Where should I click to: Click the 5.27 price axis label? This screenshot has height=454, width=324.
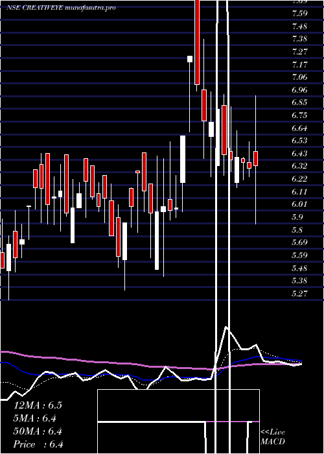pos(299,293)
